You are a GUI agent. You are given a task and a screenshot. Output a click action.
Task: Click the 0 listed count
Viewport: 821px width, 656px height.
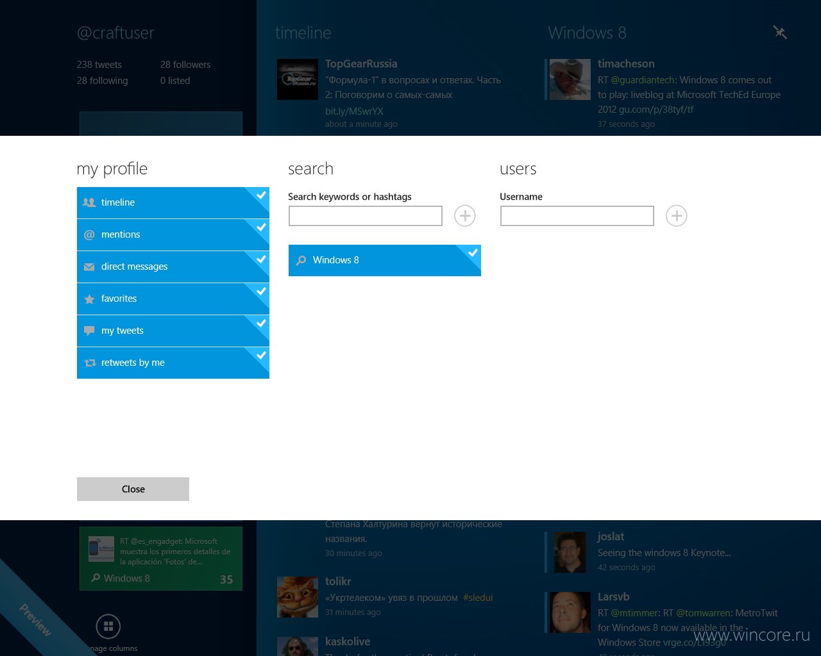click(x=175, y=81)
